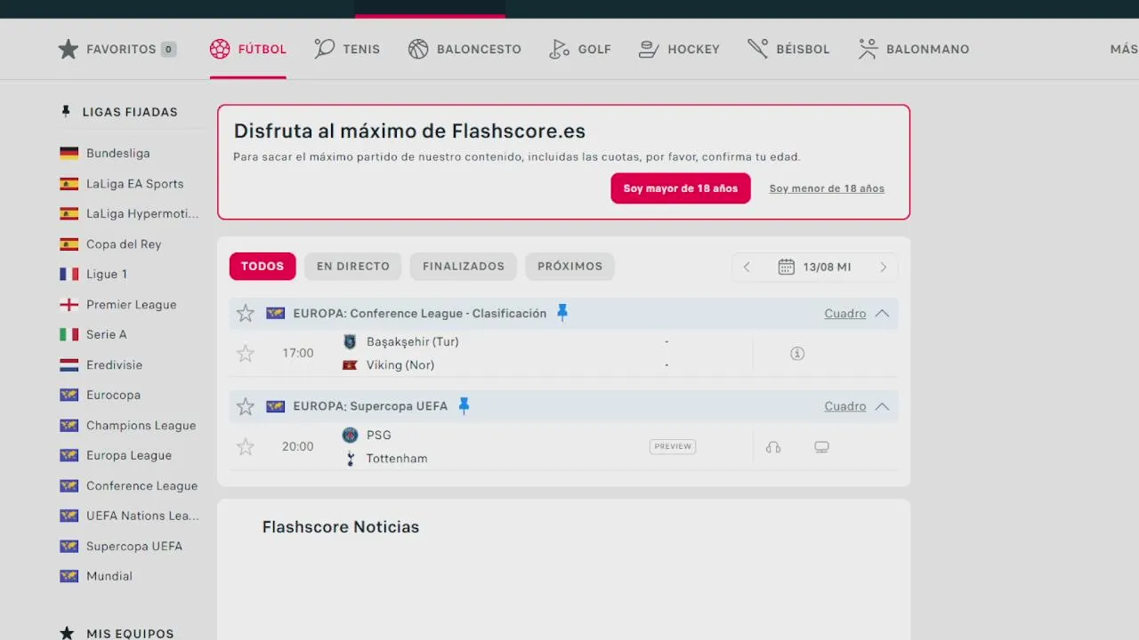Go to previous day arrow
This screenshot has height=640, width=1139.
[747, 267]
